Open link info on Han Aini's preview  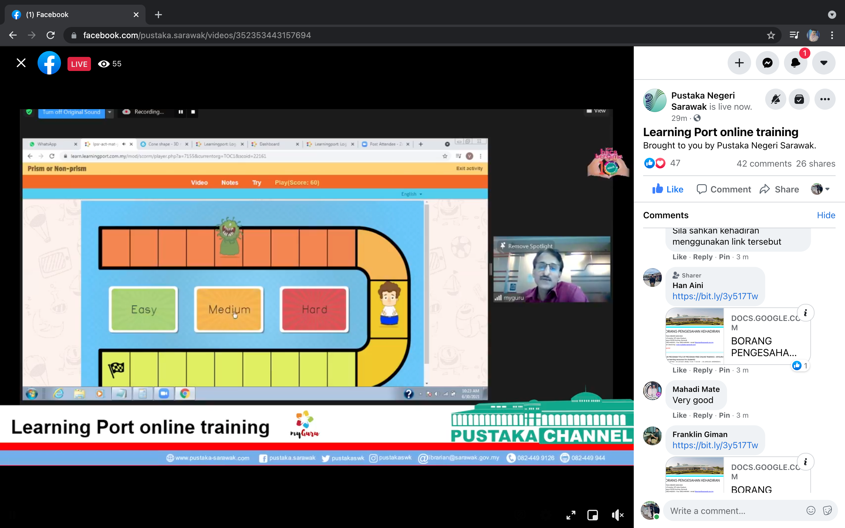[805, 313]
